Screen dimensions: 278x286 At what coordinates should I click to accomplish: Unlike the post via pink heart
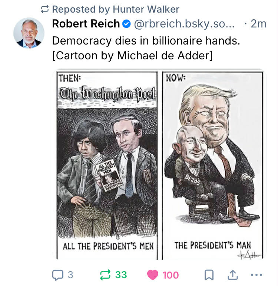tap(152, 275)
